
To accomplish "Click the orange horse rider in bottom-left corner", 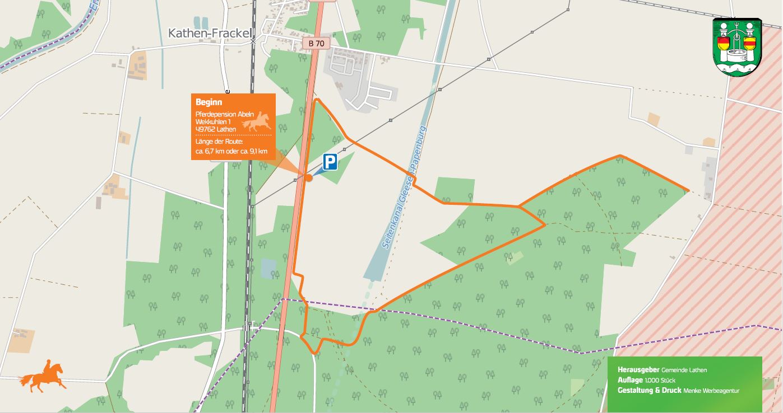I will point(42,376).
